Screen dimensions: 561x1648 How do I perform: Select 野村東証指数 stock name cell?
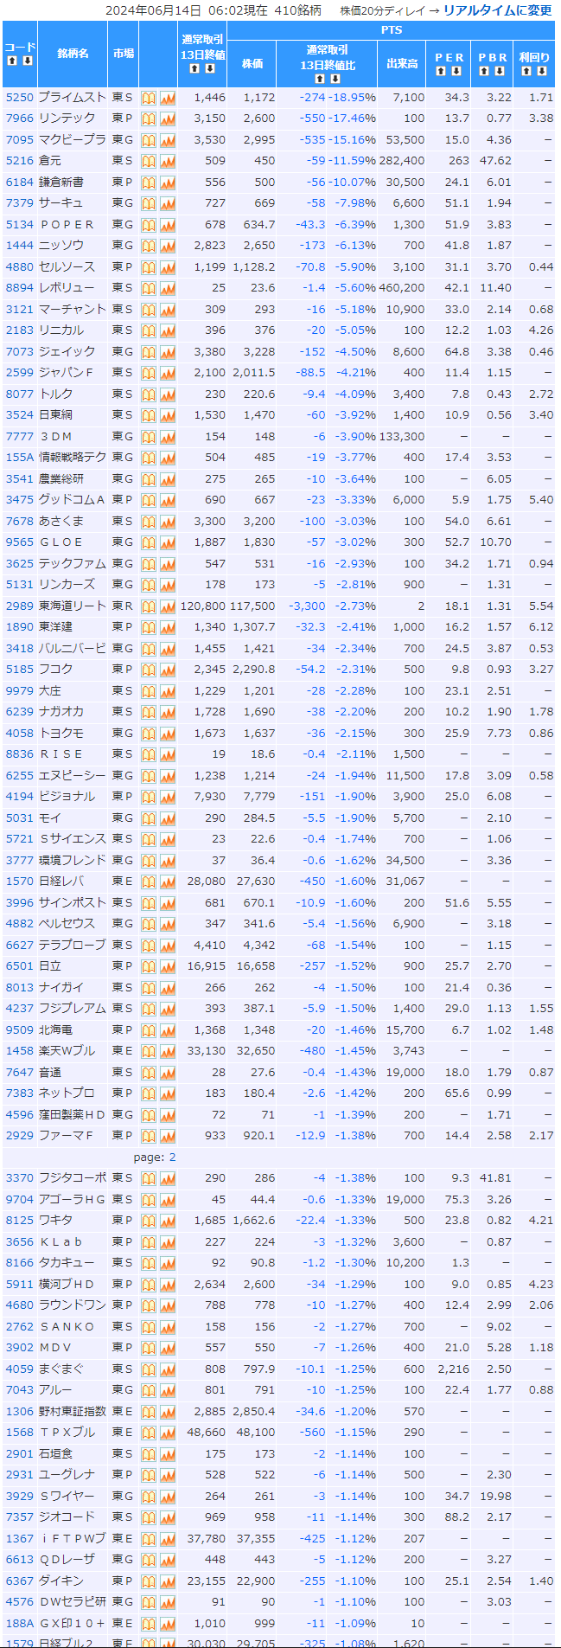point(73,1412)
